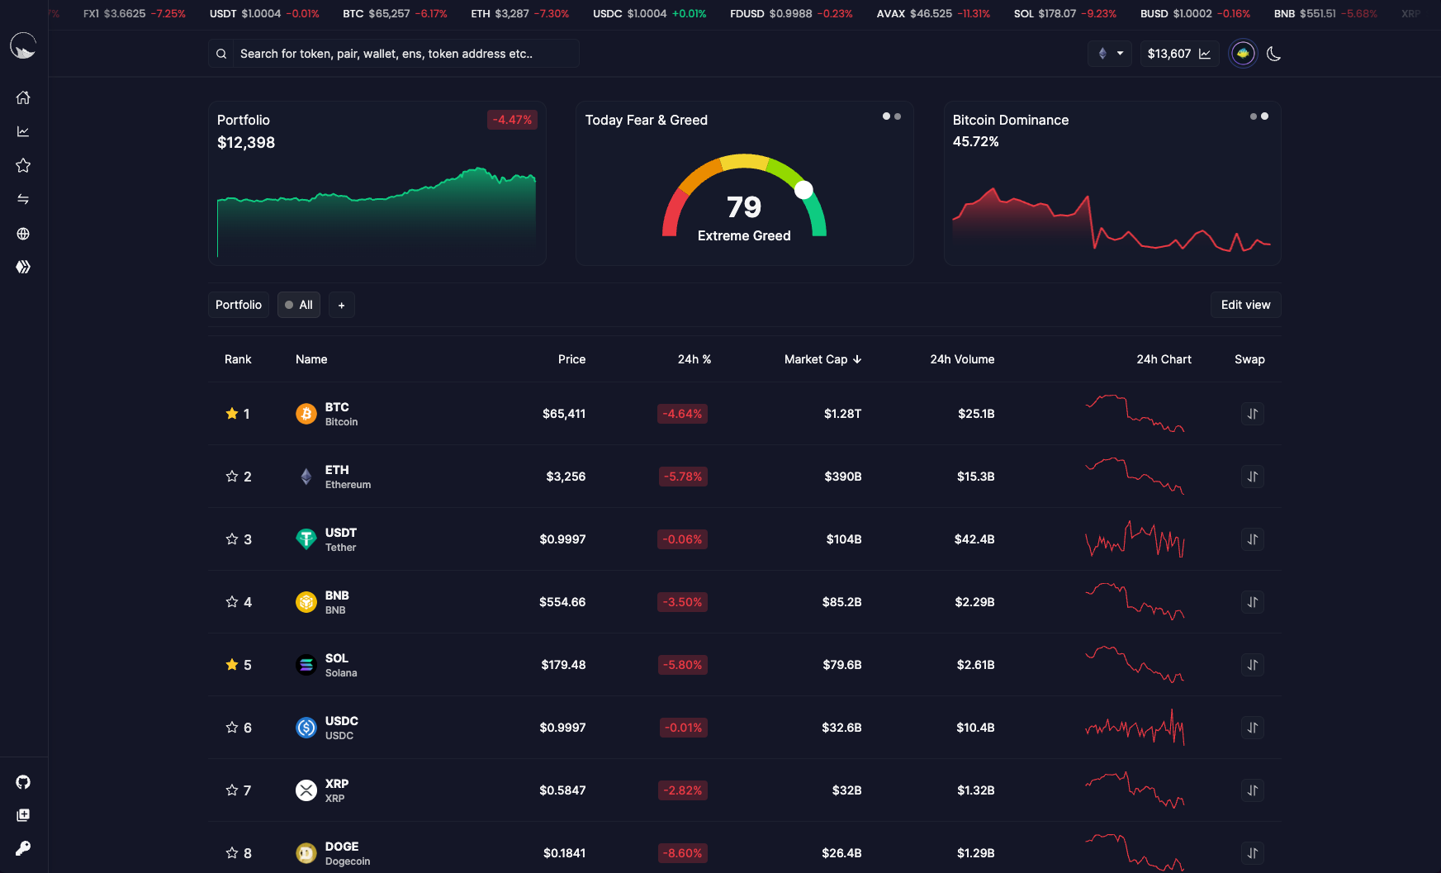This screenshot has height=873, width=1441.
Task: Favorite XRP with its star
Action: click(x=232, y=790)
